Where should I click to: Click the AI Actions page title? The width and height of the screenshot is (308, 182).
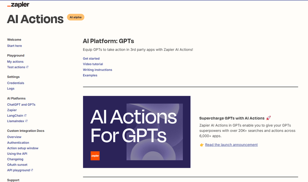(35, 19)
